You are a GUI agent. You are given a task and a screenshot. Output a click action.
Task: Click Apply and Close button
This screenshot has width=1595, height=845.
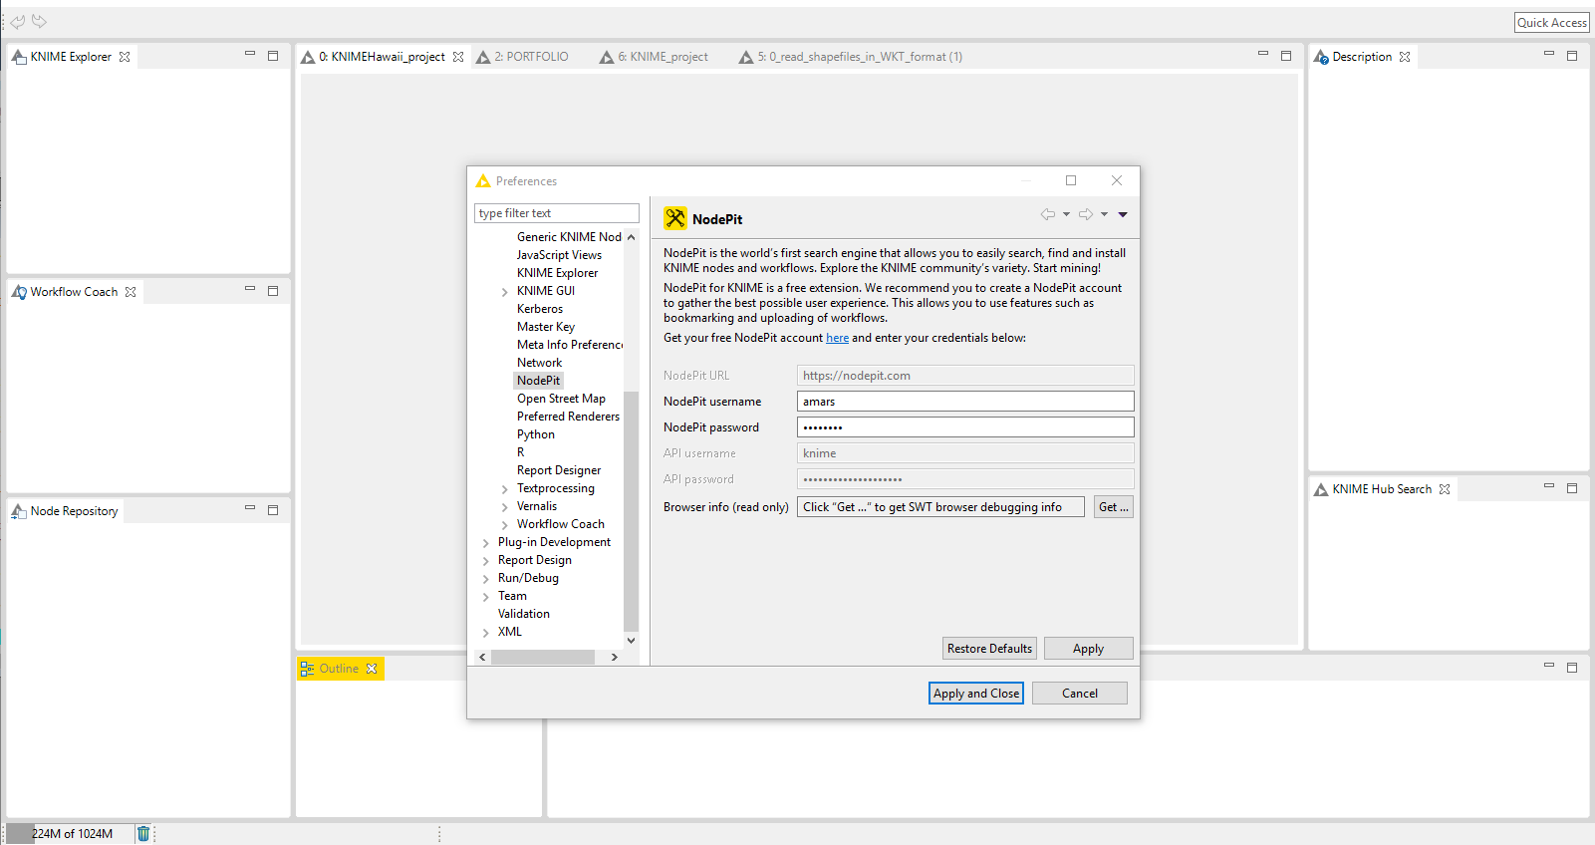pos(976,694)
